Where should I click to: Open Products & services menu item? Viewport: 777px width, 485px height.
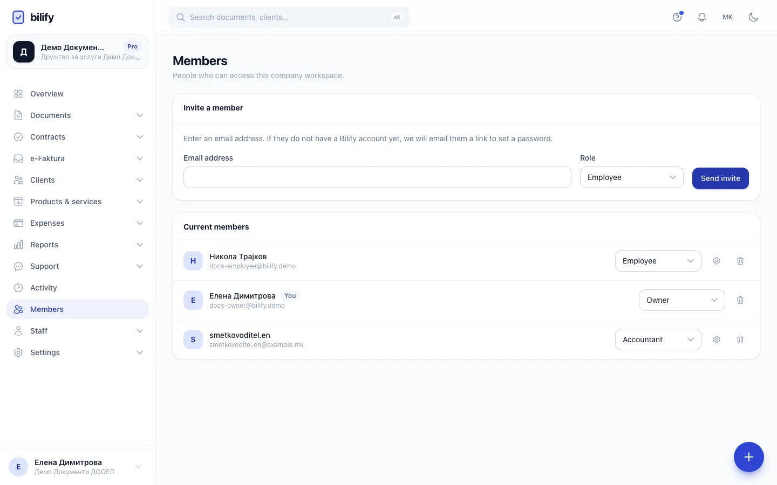coord(77,202)
